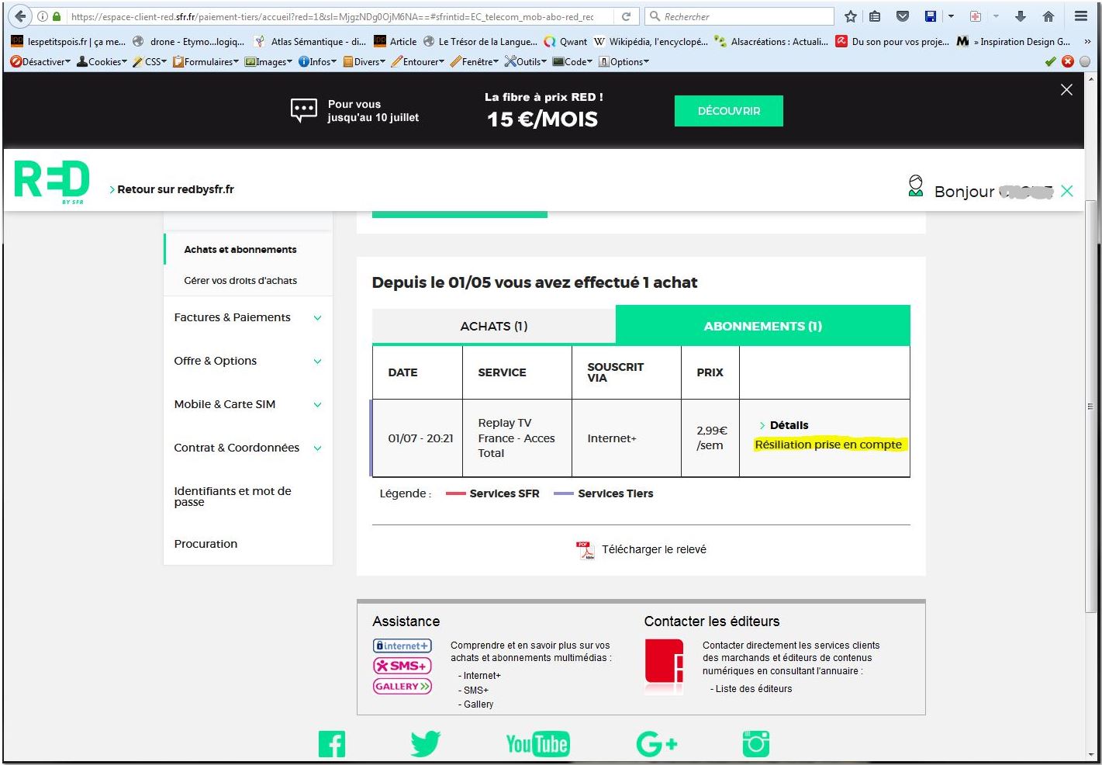Click the DÉCOUVRIR button
Screen dimensions: 1102x765
tap(728, 111)
